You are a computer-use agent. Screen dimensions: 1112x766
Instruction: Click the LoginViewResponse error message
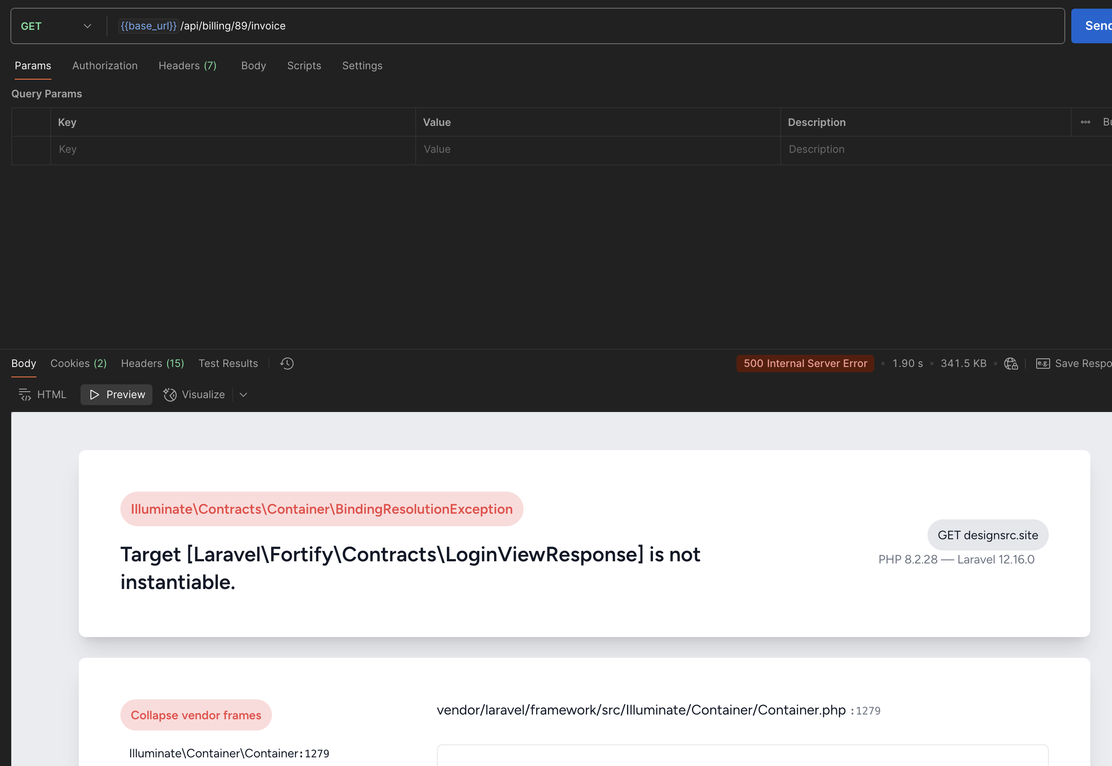[x=410, y=568]
